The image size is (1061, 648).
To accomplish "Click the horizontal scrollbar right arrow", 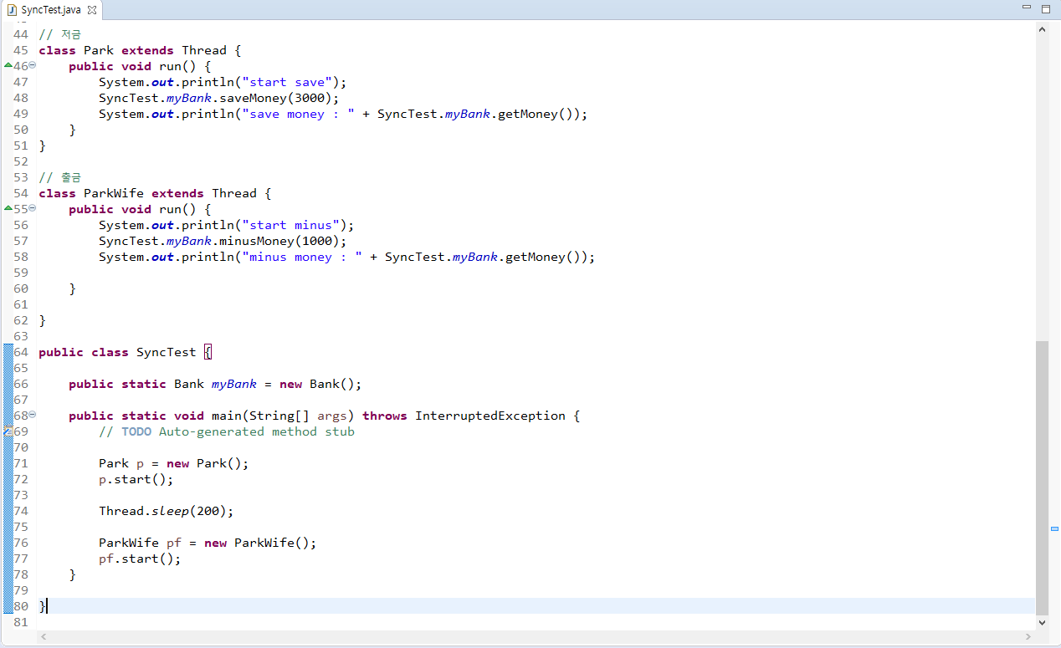I will click(1028, 637).
